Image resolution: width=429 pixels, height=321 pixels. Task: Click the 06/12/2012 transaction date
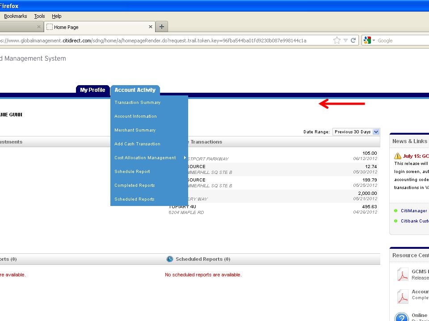point(365,159)
